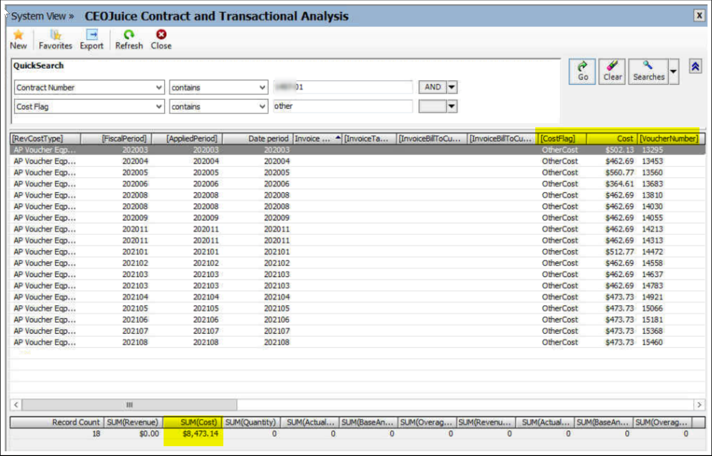Collapse QuickSearch panel with double chevron
Screen dimensions: 712x456
695,66
